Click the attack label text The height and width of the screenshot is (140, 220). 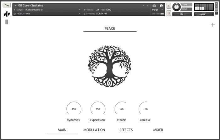pyautogui.click(x=121, y=120)
